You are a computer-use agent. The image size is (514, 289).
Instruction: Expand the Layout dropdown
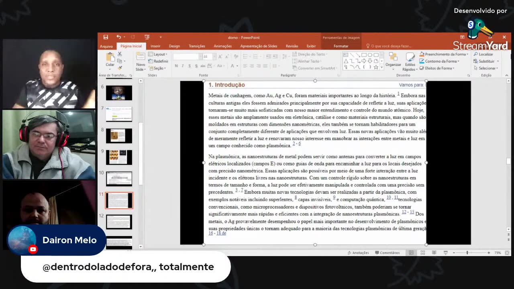(x=158, y=54)
